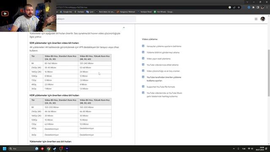Click Bing chat icon in taskbar search
This screenshot has height=152, width=270.
pyautogui.click(x=37, y=149)
